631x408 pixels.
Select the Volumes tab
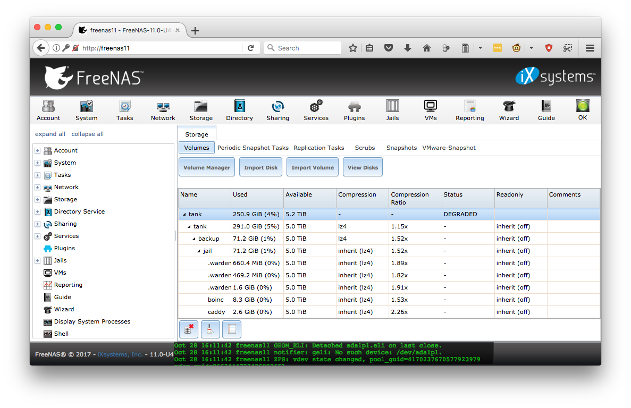pyautogui.click(x=196, y=148)
